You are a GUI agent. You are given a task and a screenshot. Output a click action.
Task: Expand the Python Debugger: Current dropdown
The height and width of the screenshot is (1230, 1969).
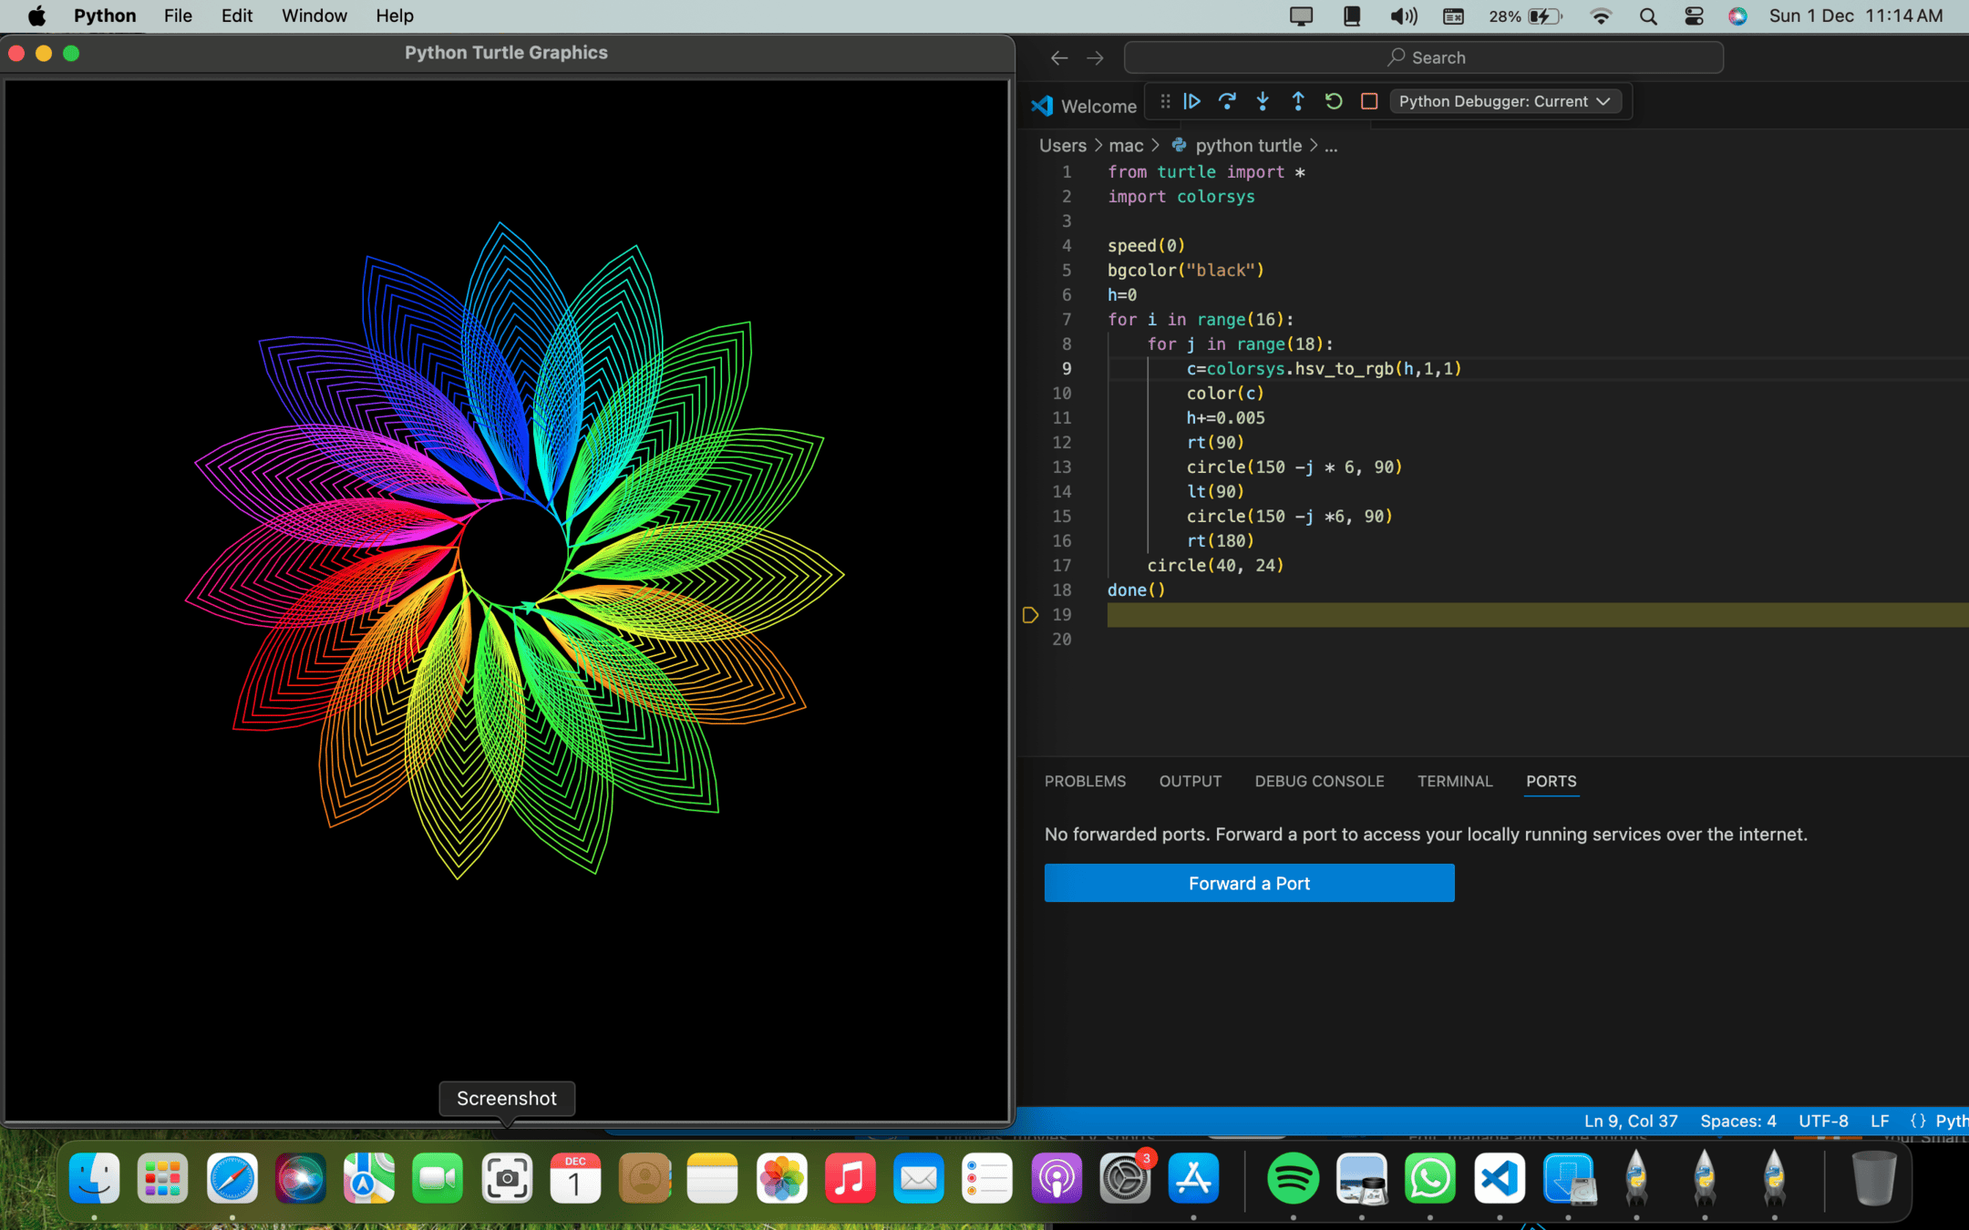click(x=1505, y=101)
